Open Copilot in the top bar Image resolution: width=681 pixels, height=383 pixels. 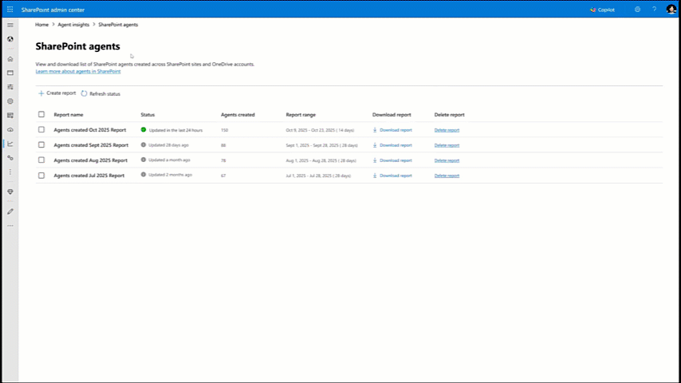602,10
